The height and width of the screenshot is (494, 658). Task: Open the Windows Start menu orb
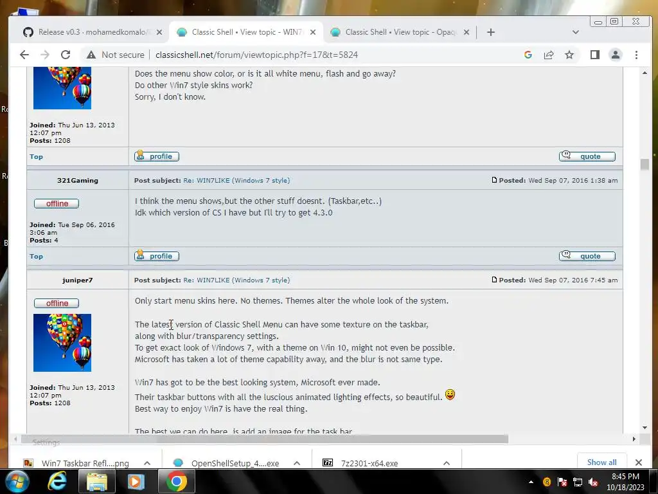(x=16, y=481)
